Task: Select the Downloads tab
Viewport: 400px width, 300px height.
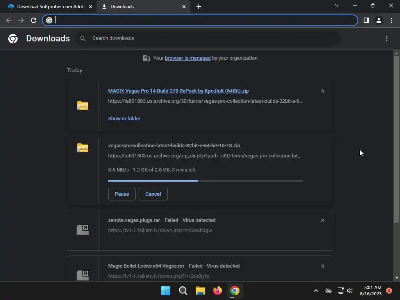Action: coord(143,7)
